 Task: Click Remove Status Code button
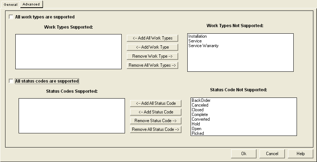click(x=156, y=121)
